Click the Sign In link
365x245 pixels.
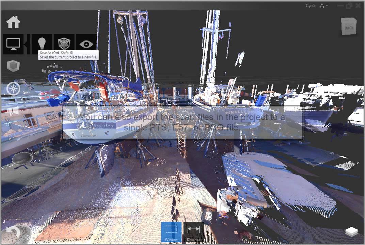click(x=311, y=5)
